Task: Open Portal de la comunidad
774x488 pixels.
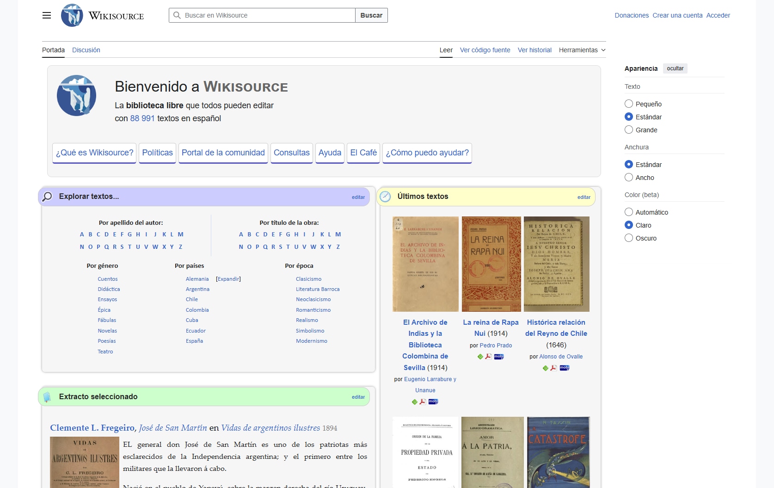Action: coord(223,153)
